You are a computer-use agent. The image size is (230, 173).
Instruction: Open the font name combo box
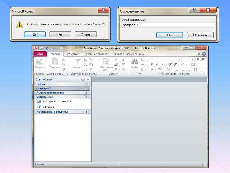tap(165, 60)
